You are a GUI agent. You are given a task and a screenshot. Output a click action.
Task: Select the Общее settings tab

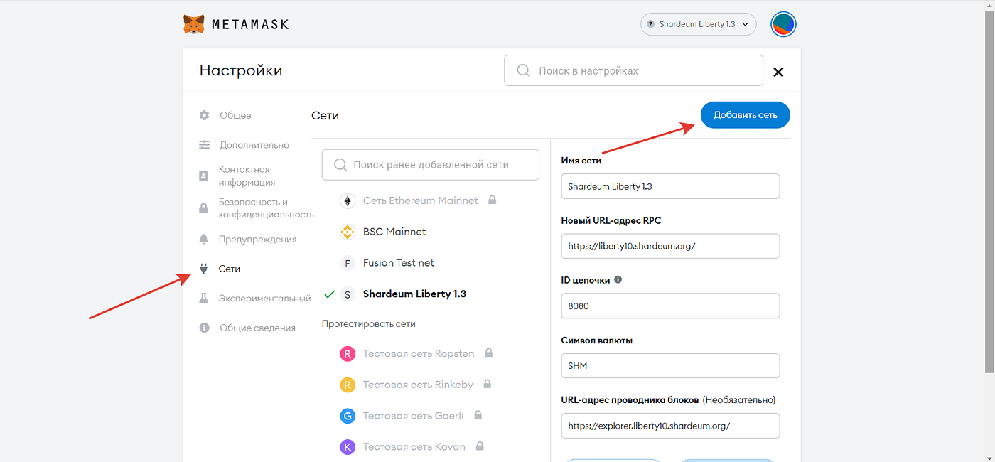pos(235,115)
